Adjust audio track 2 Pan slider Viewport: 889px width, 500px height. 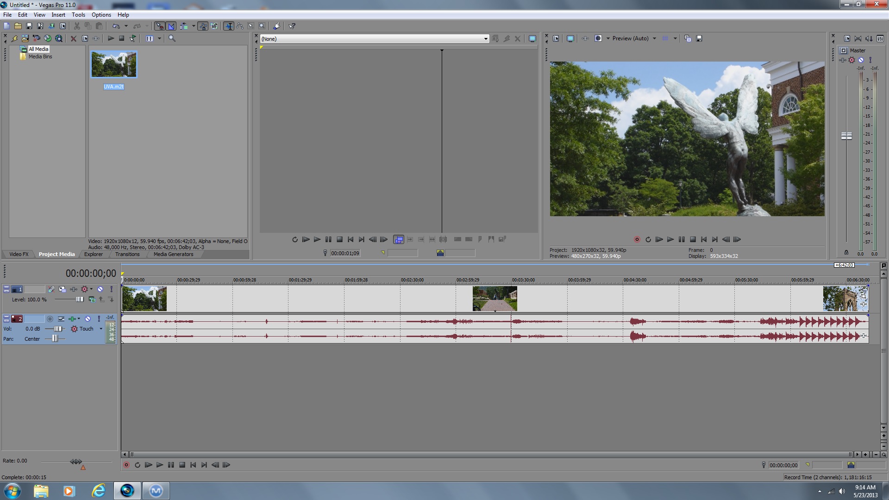55,338
